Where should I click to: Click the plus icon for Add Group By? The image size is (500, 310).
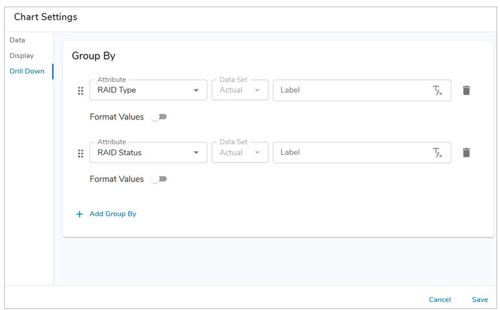[x=79, y=214]
